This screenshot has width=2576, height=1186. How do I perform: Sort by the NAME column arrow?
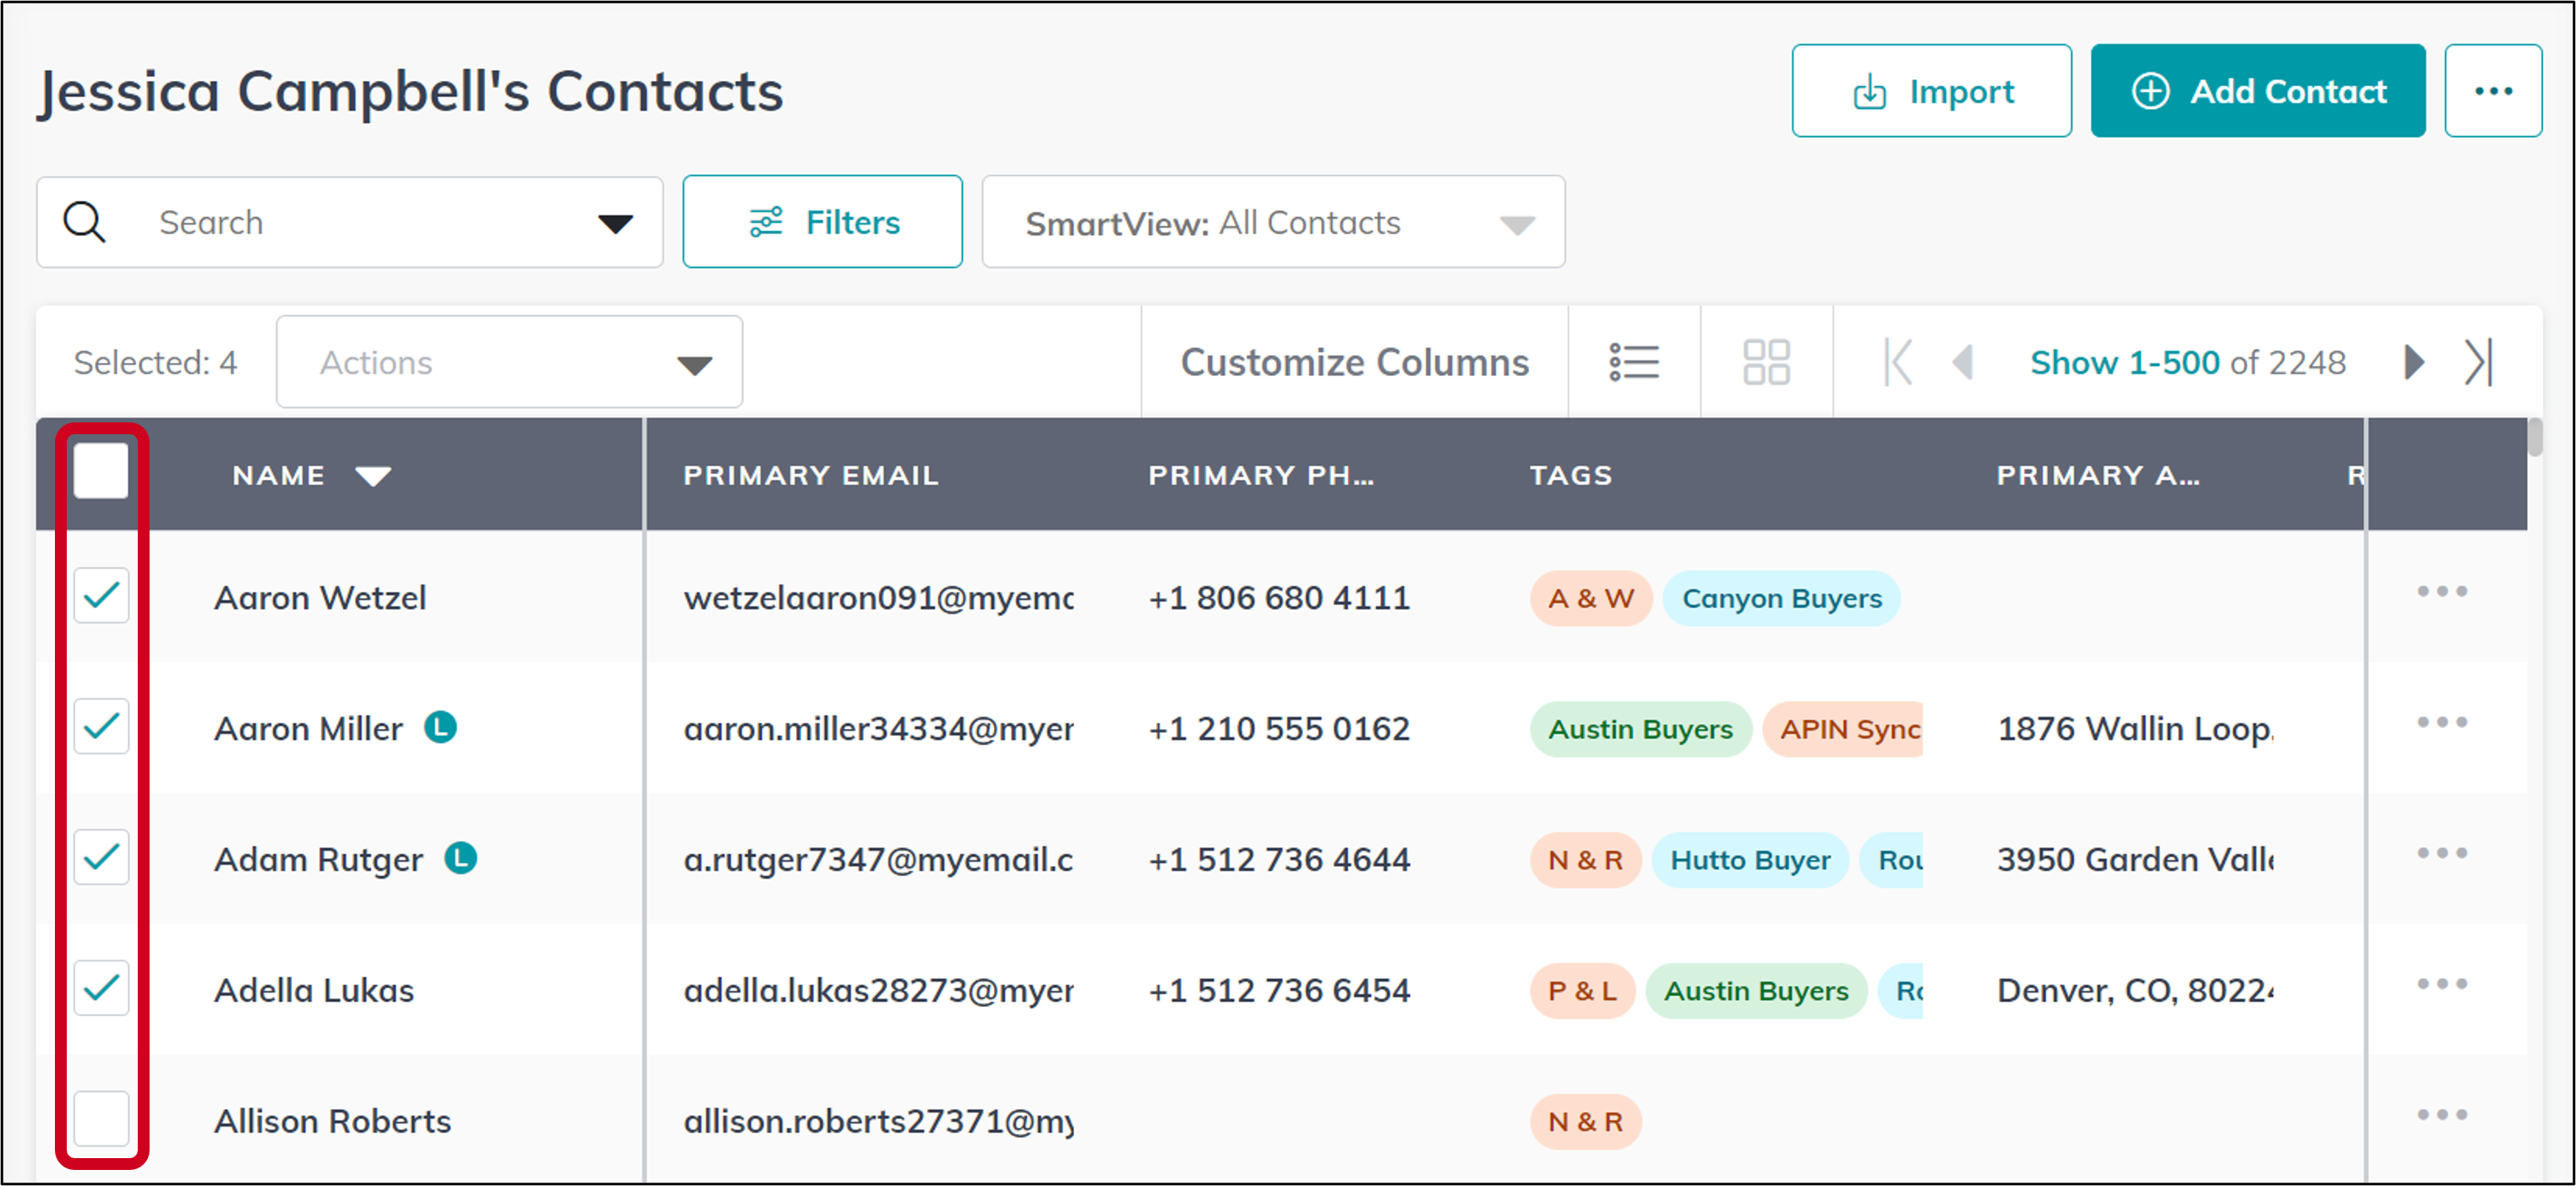coord(373,476)
